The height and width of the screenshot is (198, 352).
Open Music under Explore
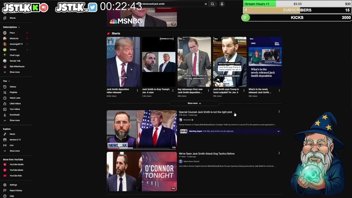(12, 134)
